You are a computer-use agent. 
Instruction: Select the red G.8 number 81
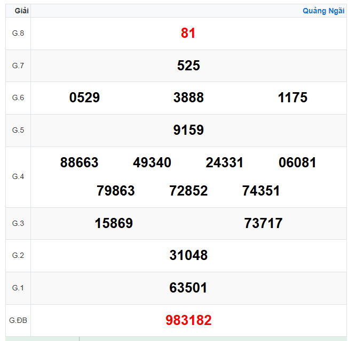[188, 33]
